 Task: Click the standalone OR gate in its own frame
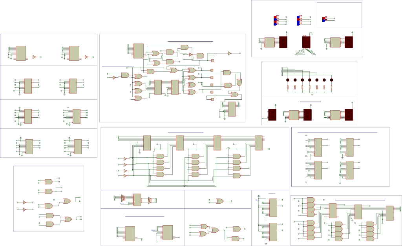click(220, 201)
